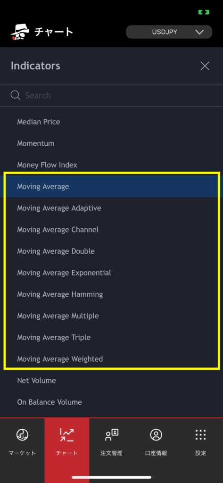Image resolution: width=223 pixels, height=483 pixels.
Task: Close the Indicators panel
Action: 205,66
